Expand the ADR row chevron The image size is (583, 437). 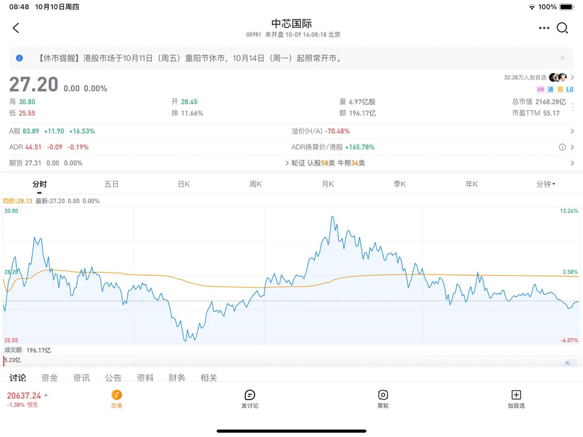click(573, 147)
